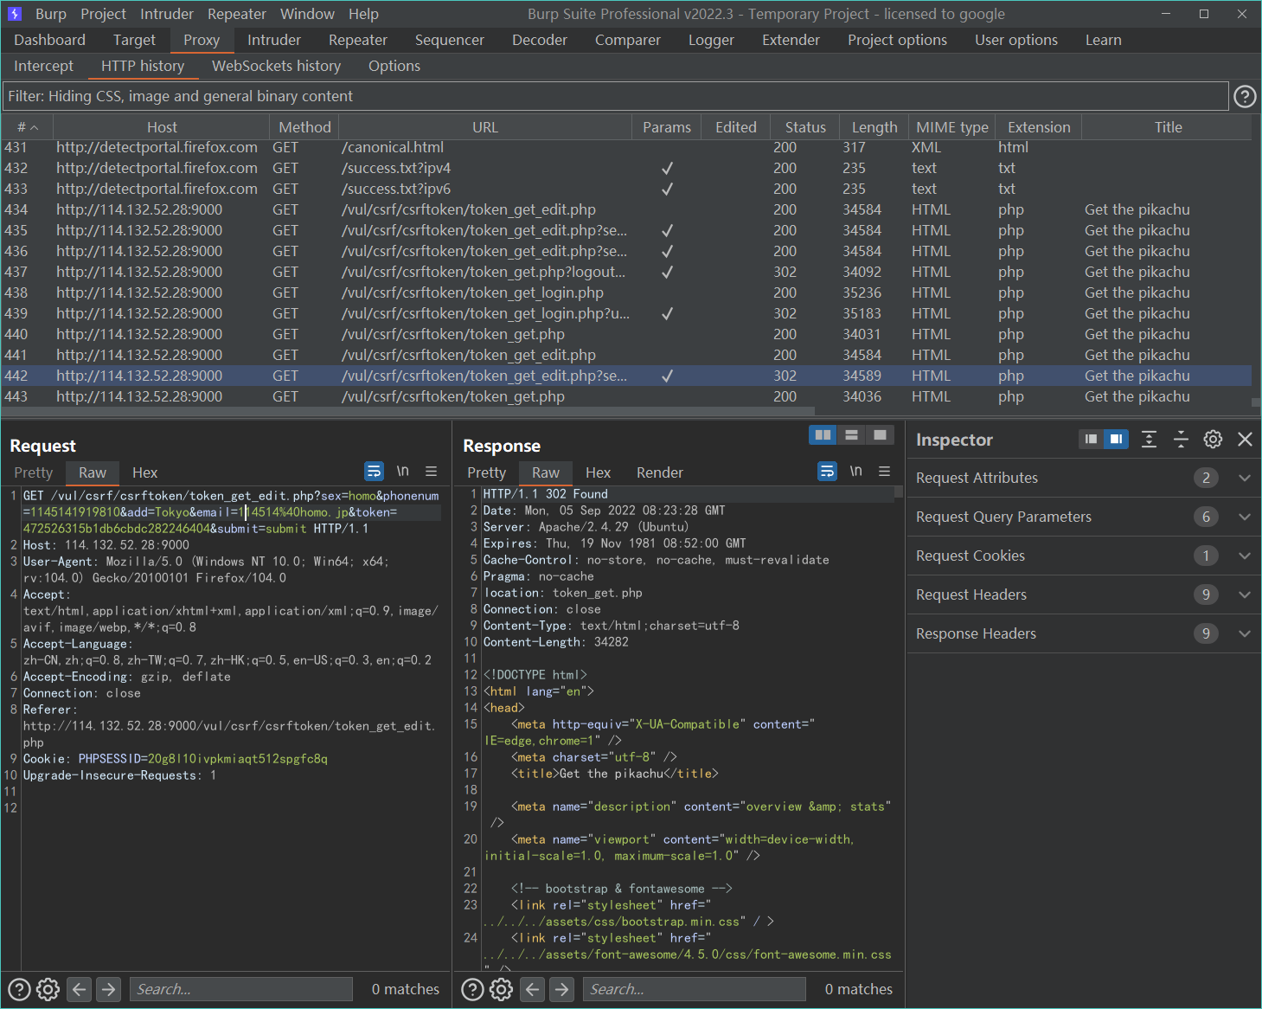The image size is (1262, 1009).
Task: Switch Request view to Hex
Action: pyautogui.click(x=144, y=472)
